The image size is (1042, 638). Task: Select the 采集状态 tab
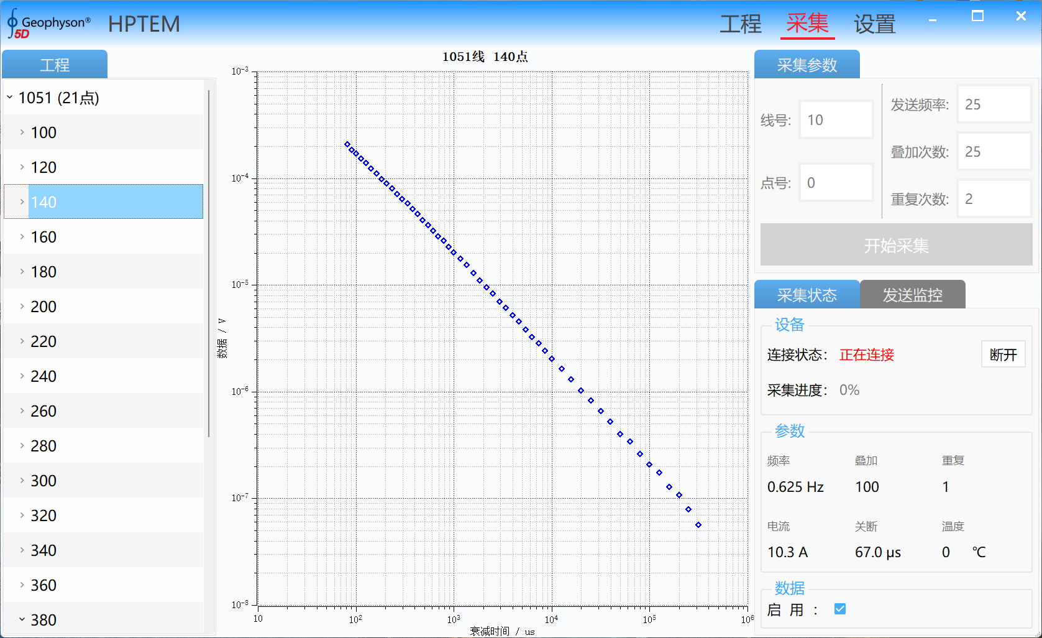pos(807,295)
